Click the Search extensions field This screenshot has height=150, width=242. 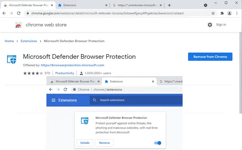136,100
